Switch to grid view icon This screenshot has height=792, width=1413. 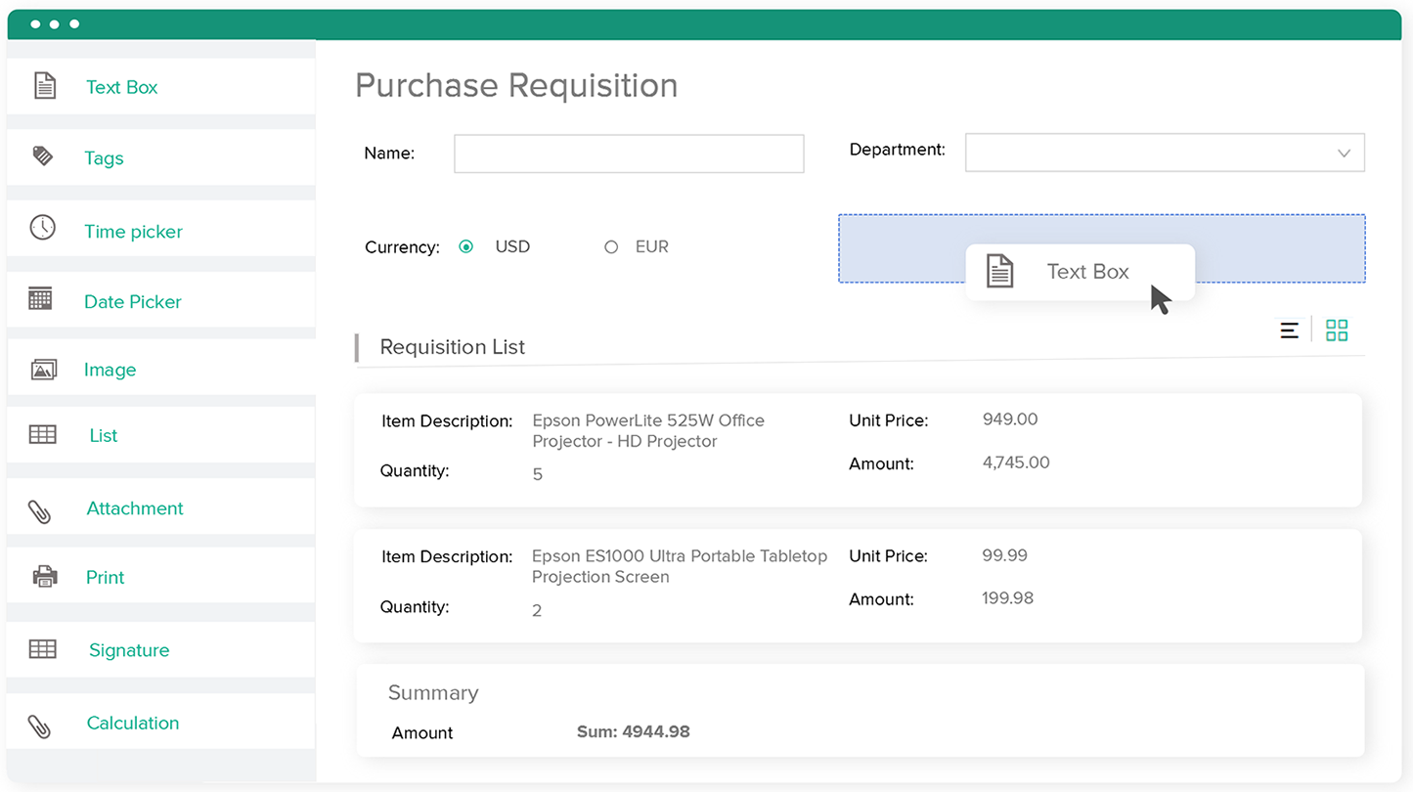point(1336,330)
